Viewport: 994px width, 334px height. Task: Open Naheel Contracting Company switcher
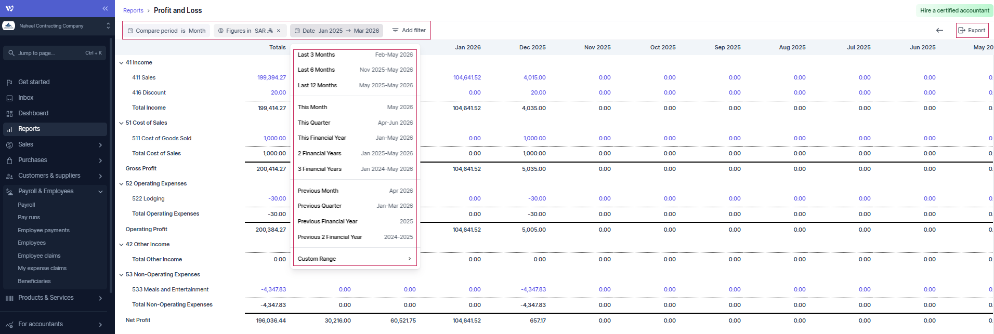(x=57, y=26)
